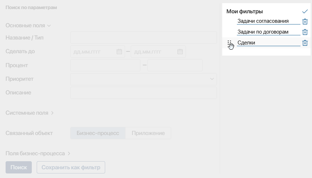The image size is (312, 178).
Task: Open calendar for the first 'Сделать до' date
Action: pyautogui.click(x=119, y=51)
